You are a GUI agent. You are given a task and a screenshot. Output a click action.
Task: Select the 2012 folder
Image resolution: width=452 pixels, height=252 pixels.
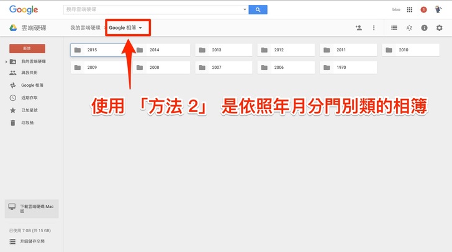click(286, 50)
